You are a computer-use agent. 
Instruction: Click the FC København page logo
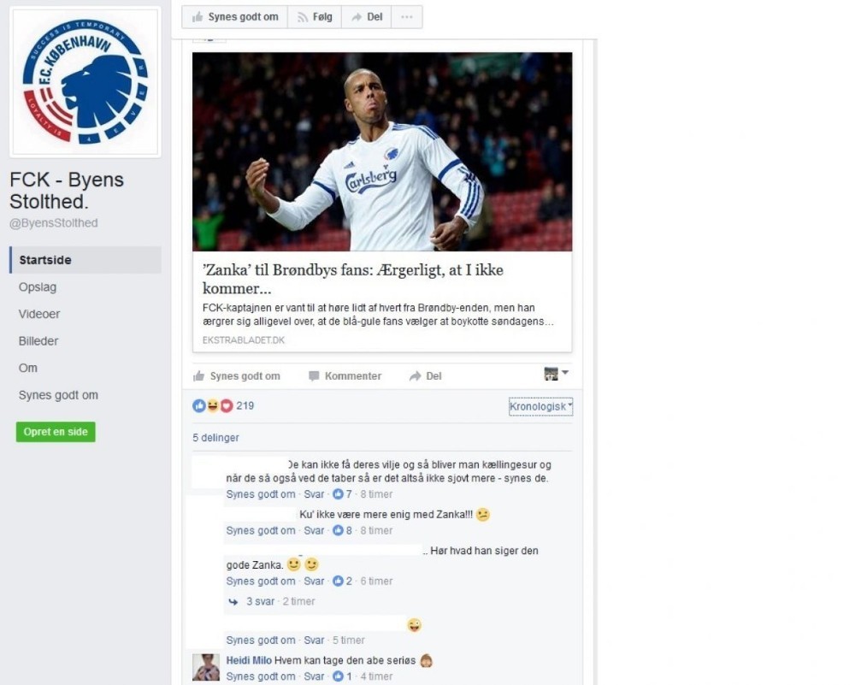[85, 82]
